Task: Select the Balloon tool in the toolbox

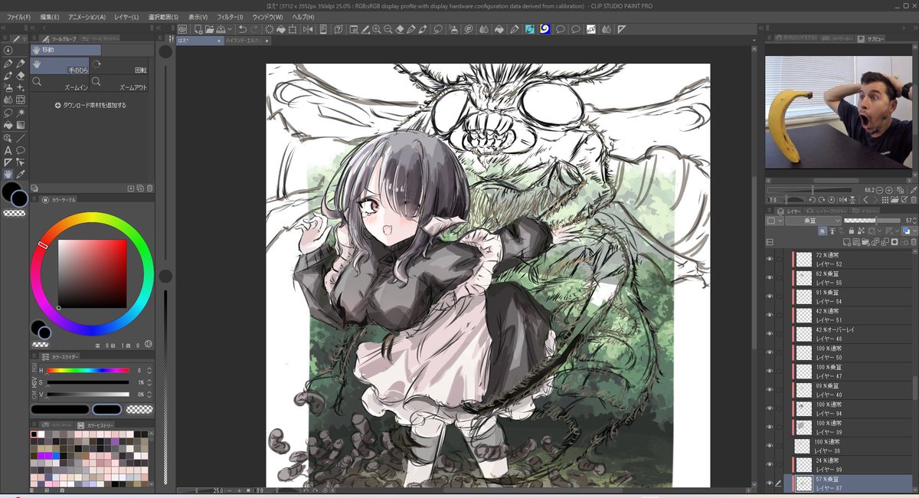Action: point(21,151)
